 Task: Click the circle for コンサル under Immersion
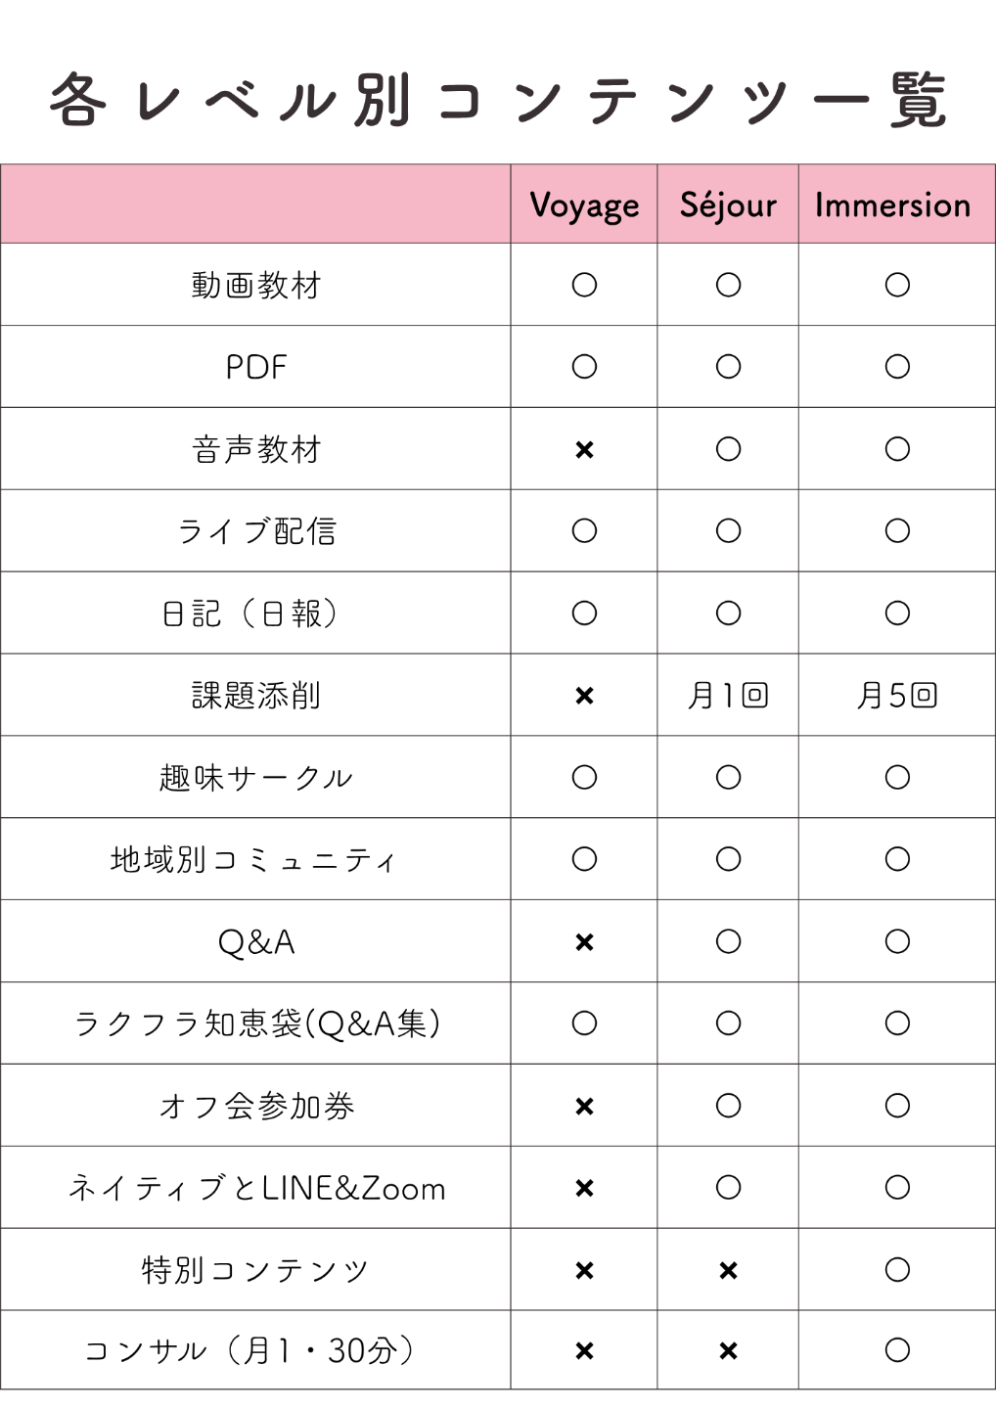pyautogui.click(x=897, y=1350)
